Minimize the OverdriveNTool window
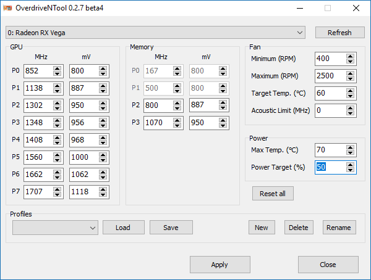This screenshot has width=371, height=280. 300,8
